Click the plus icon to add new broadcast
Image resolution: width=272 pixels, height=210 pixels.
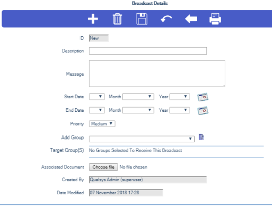click(x=93, y=19)
